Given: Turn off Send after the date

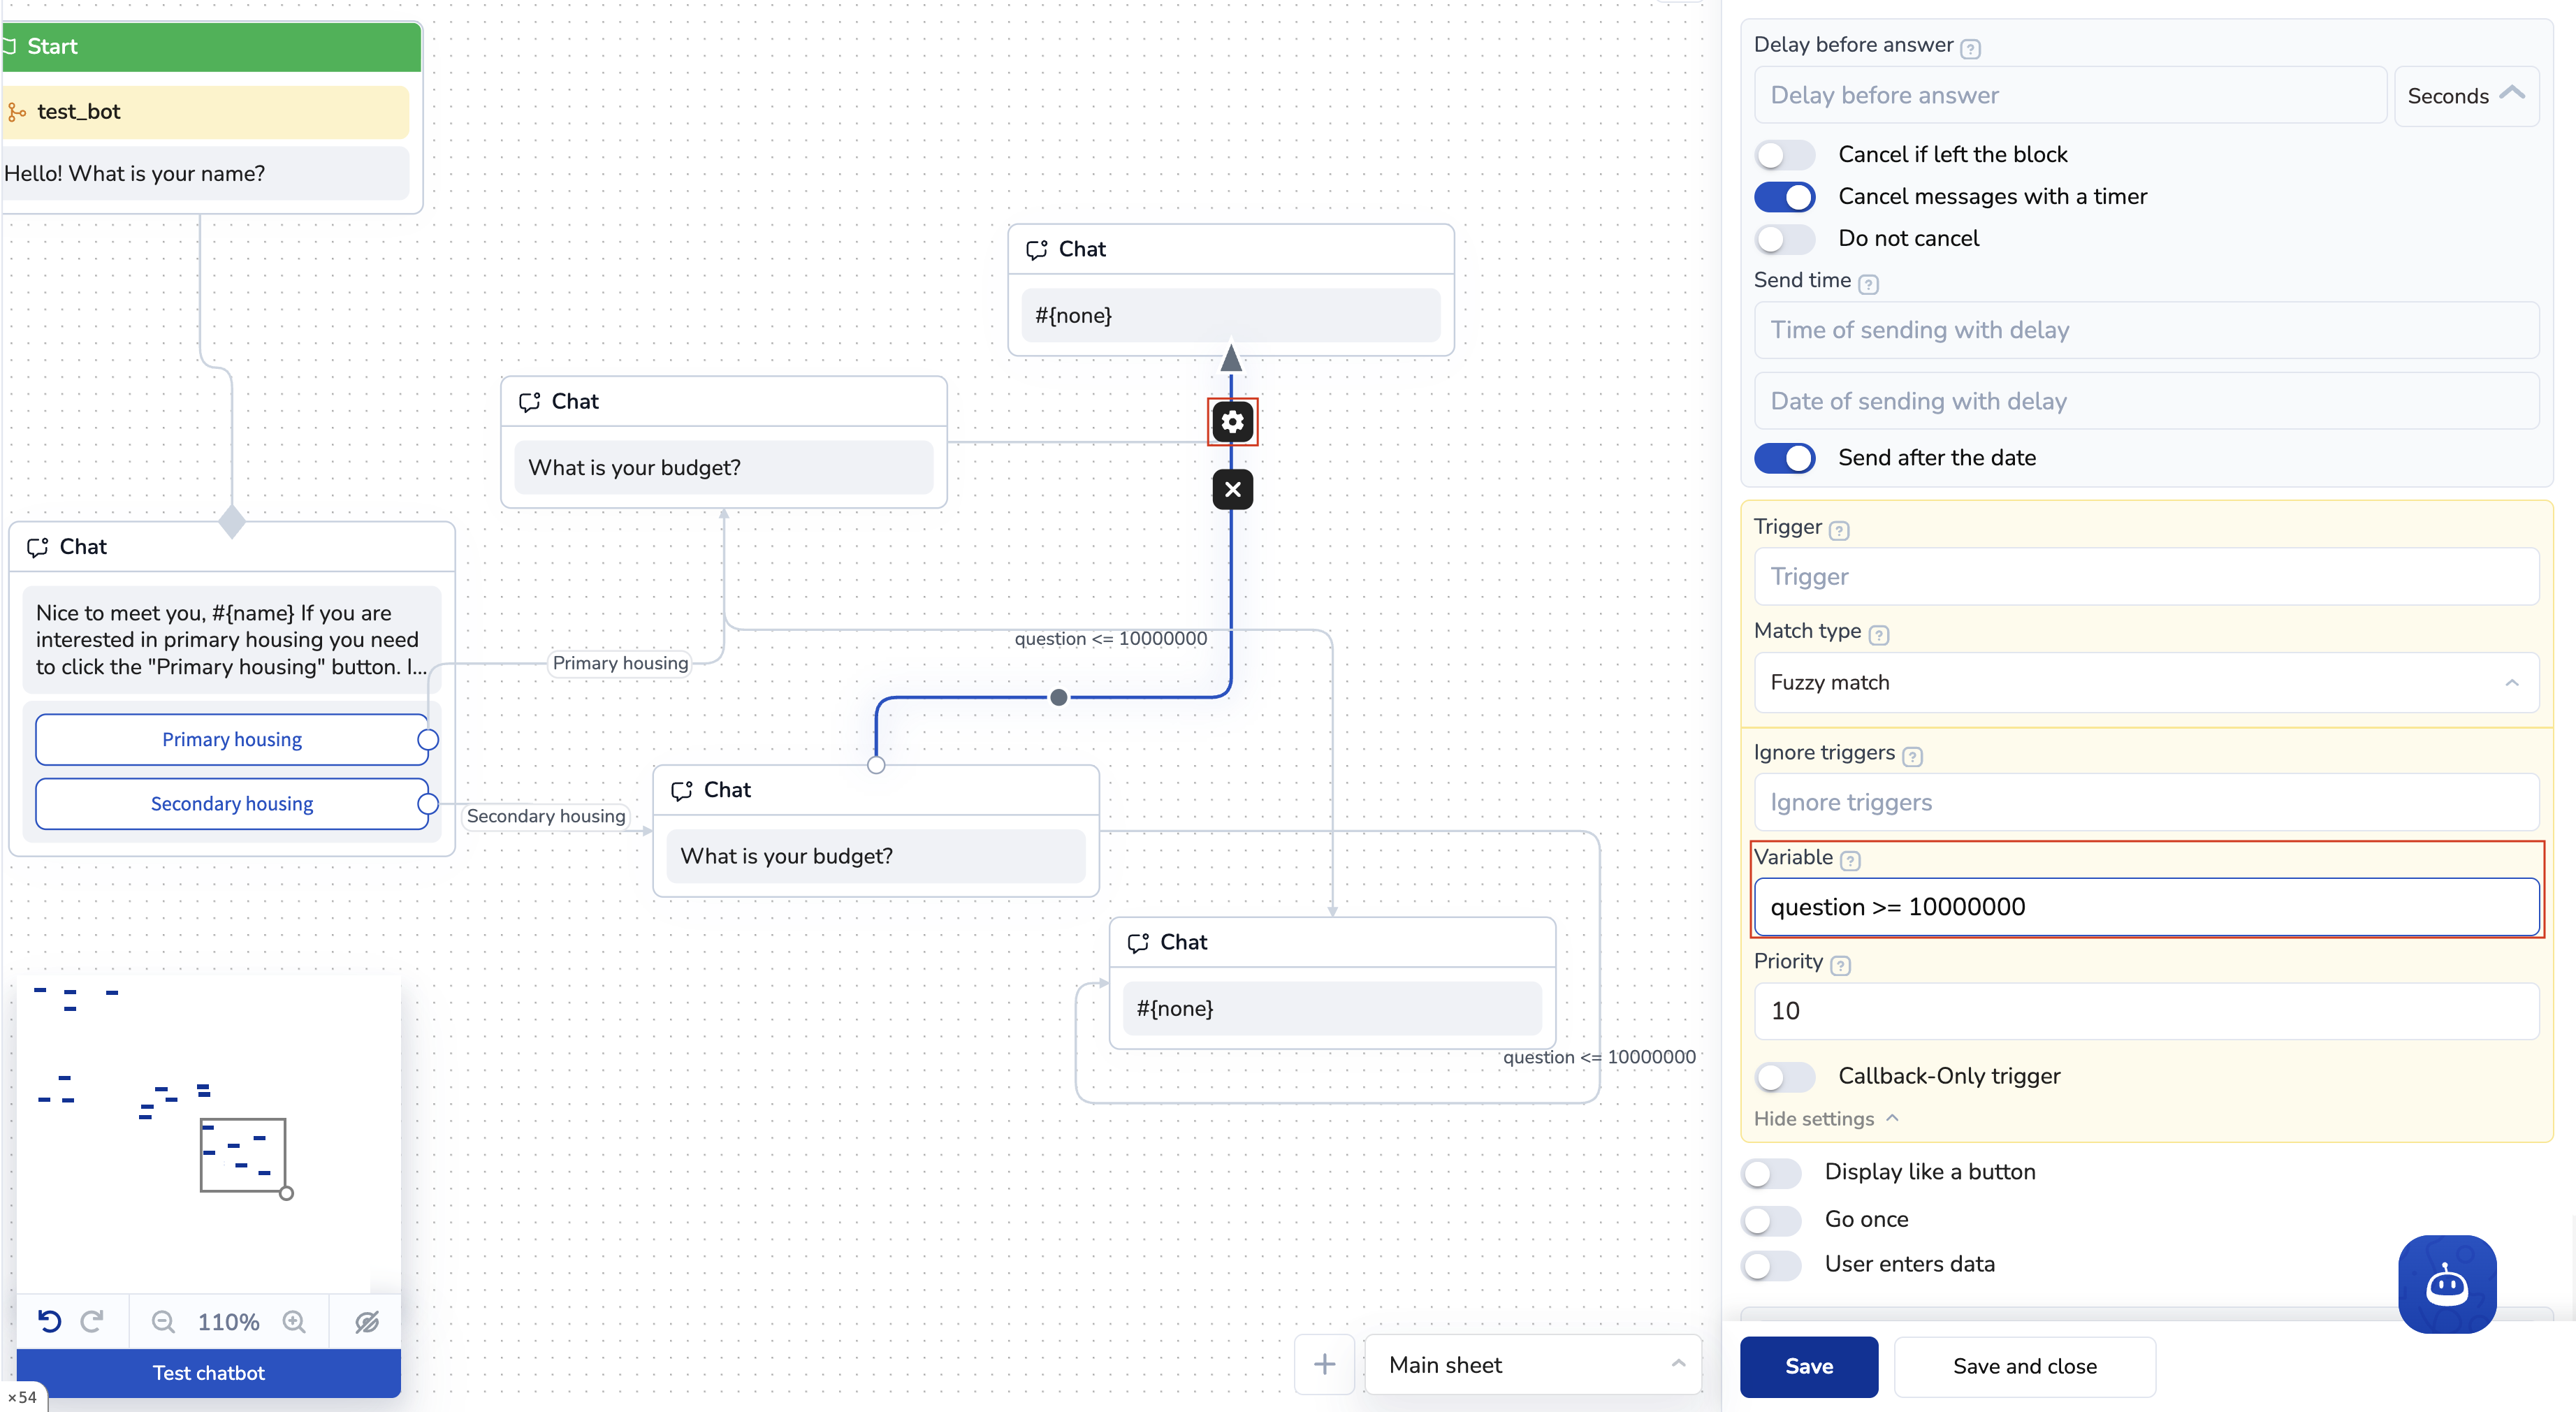Looking at the screenshot, I should (x=1785, y=458).
